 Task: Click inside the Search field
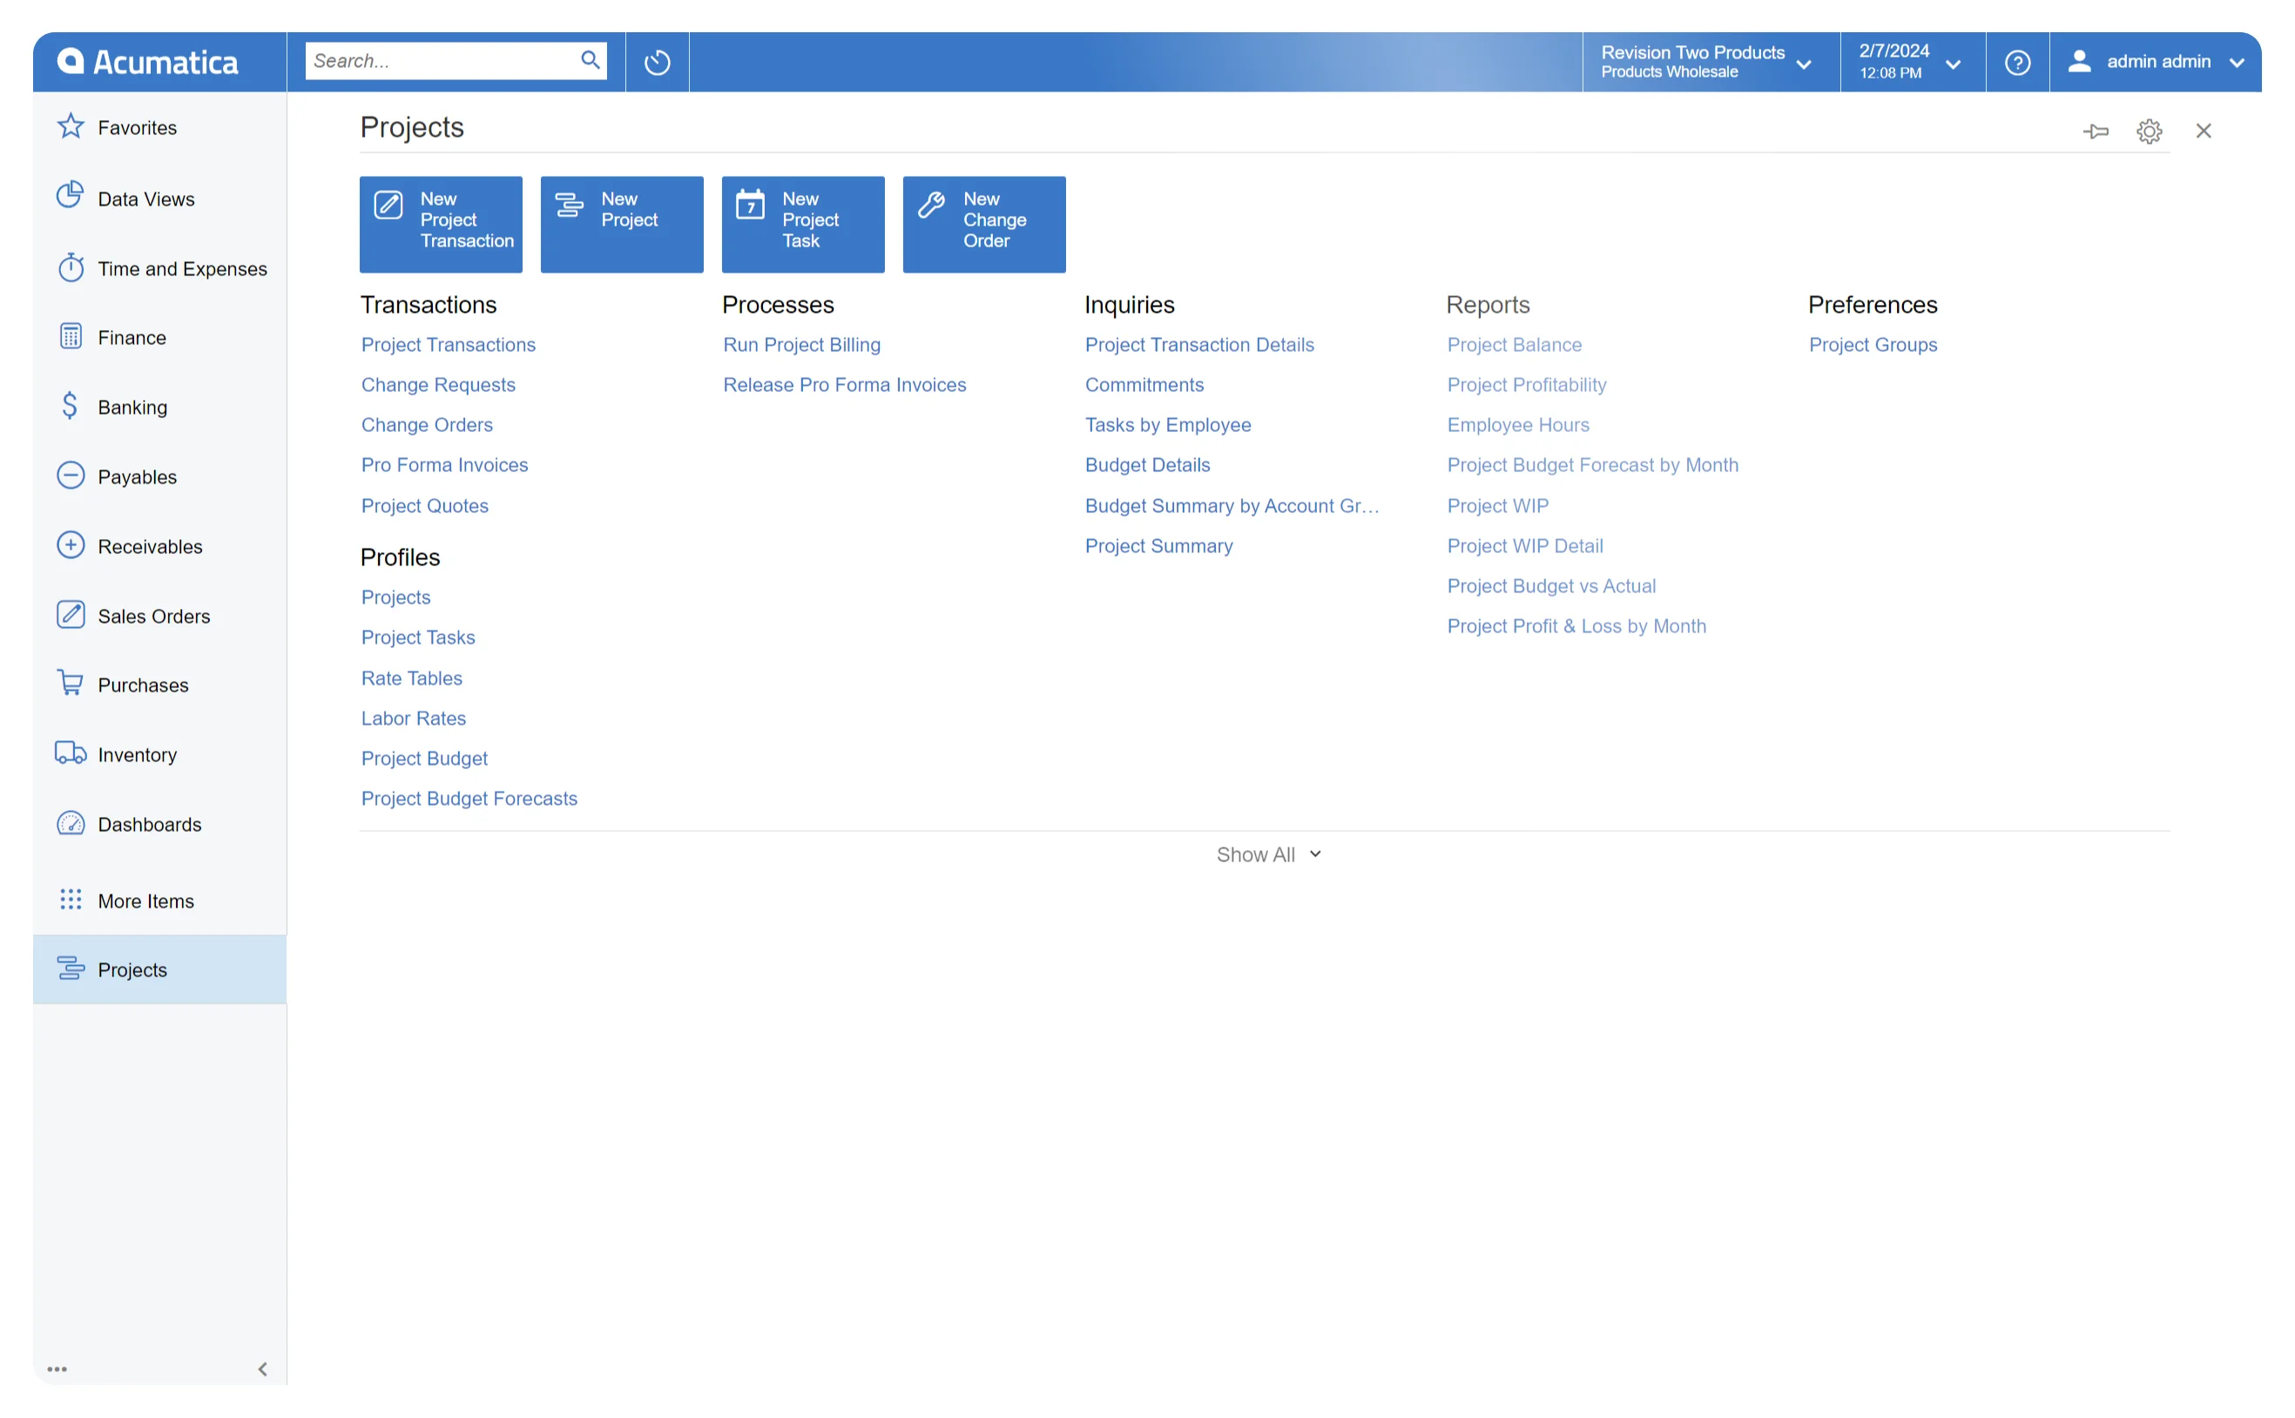(x=441, y=60)
